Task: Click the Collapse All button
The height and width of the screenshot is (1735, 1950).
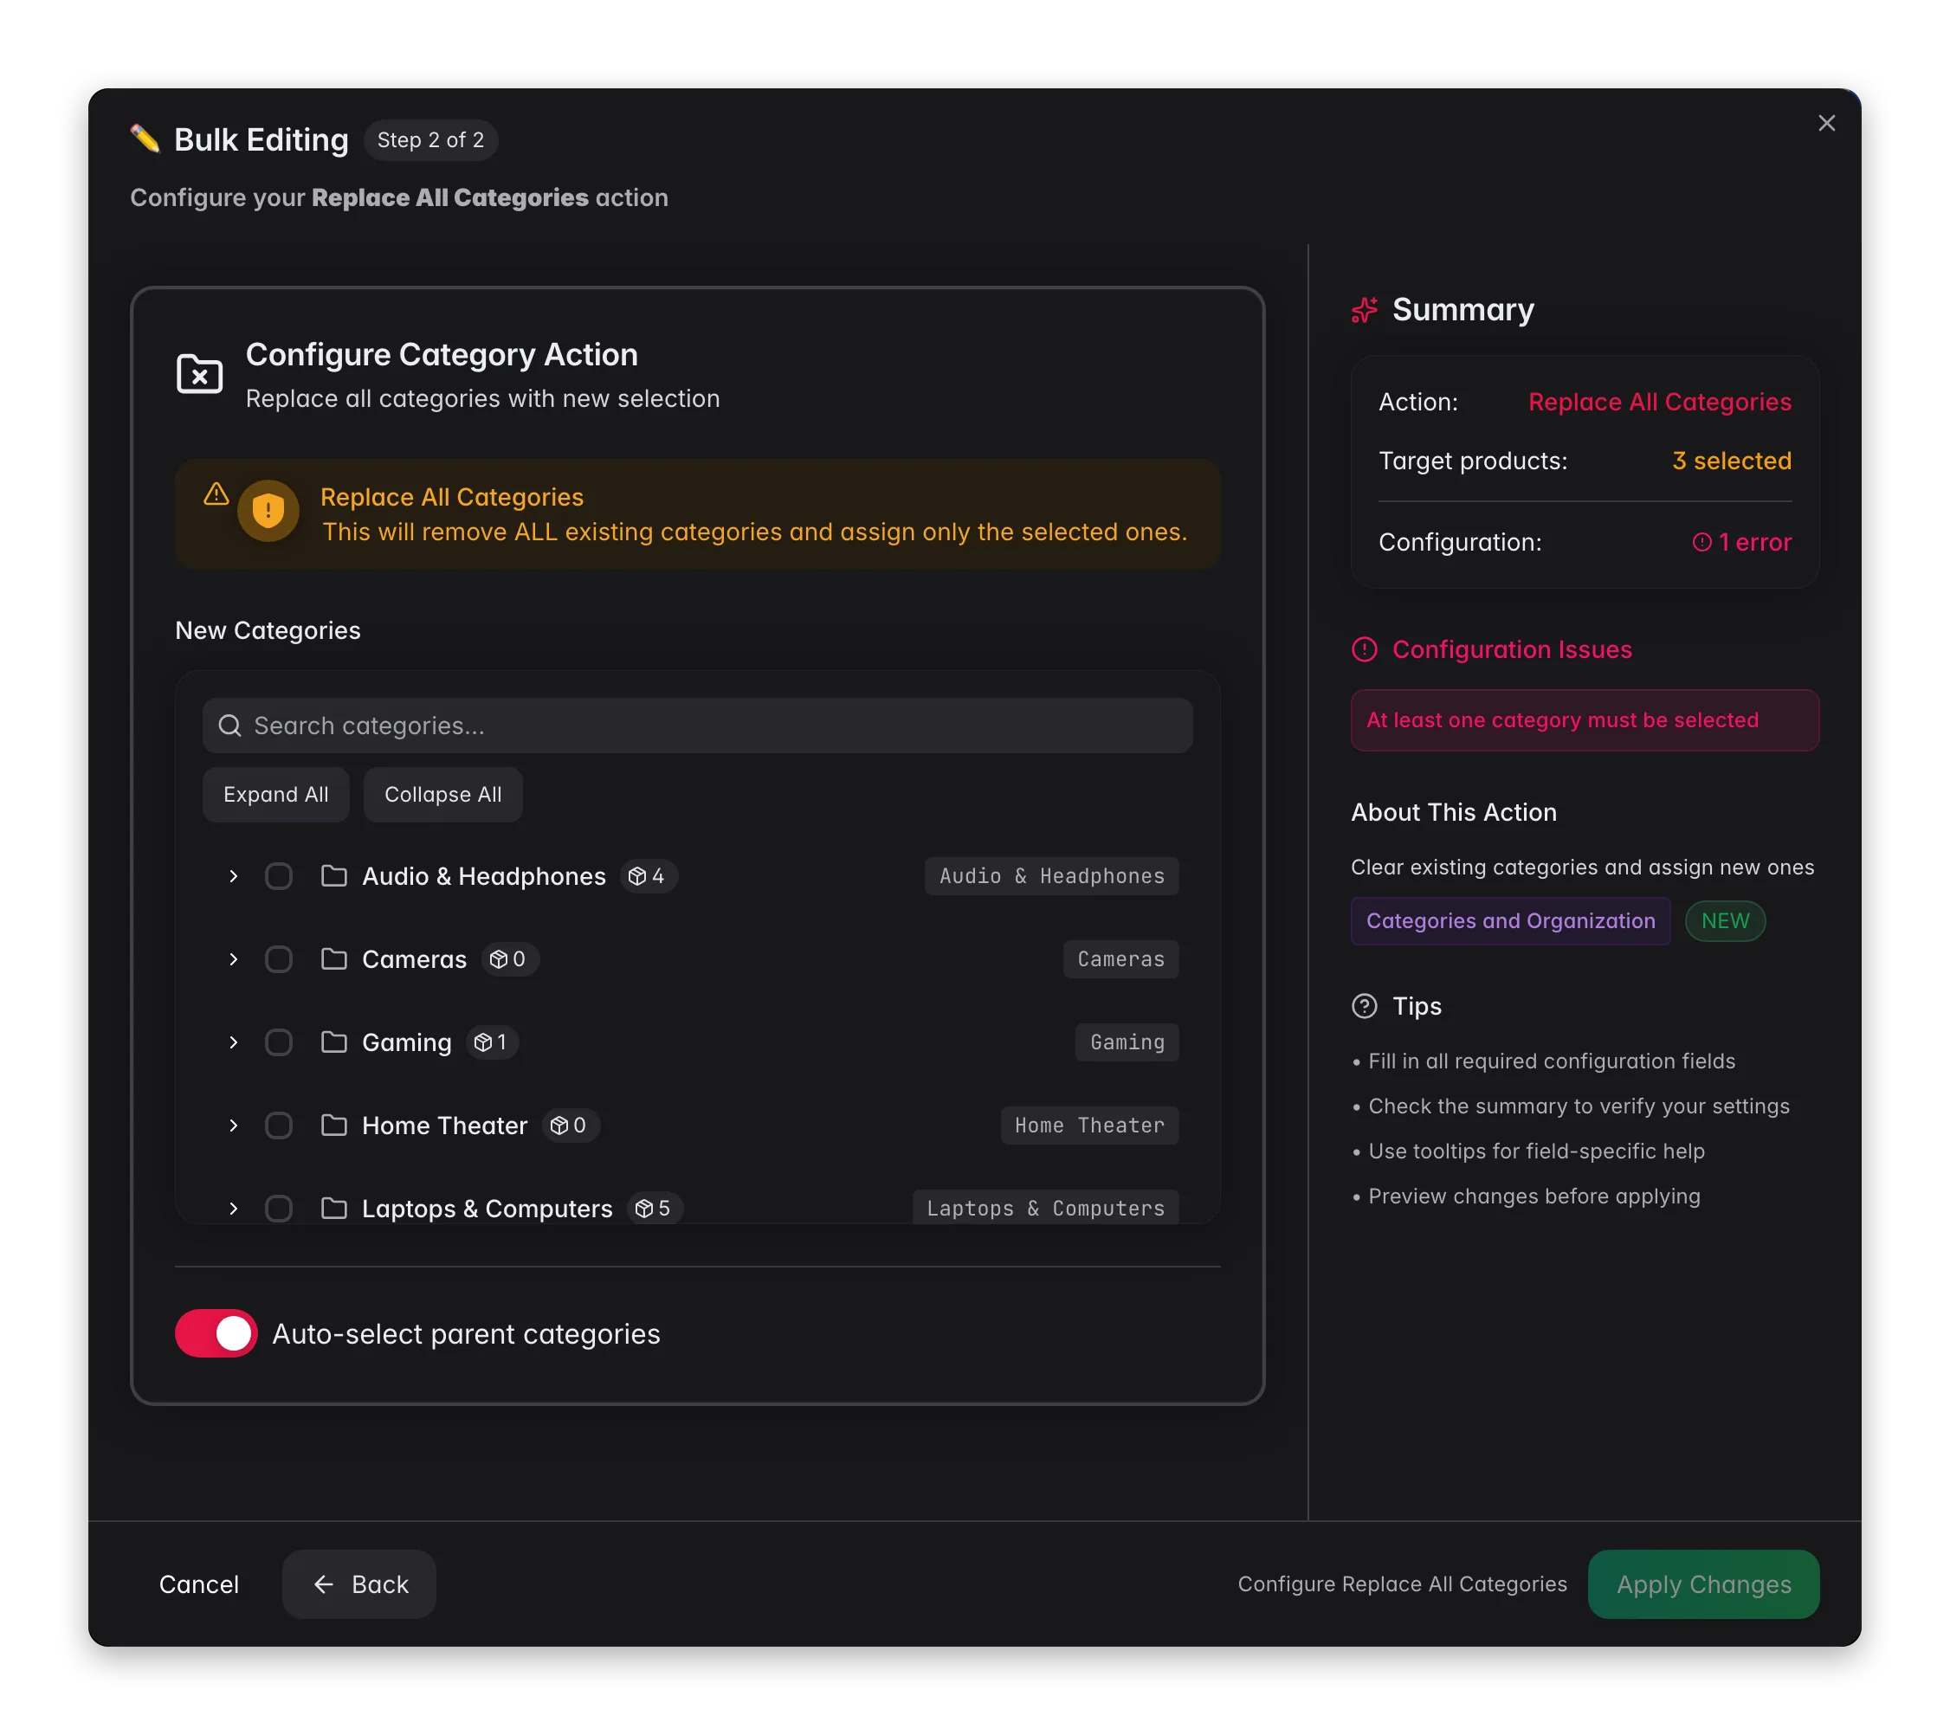Action: click(442, 795)
